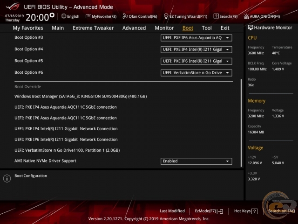Click BCLK Freq value 100.00 MHz
Screen dimensions: 298x224
[x=257, y=69]
